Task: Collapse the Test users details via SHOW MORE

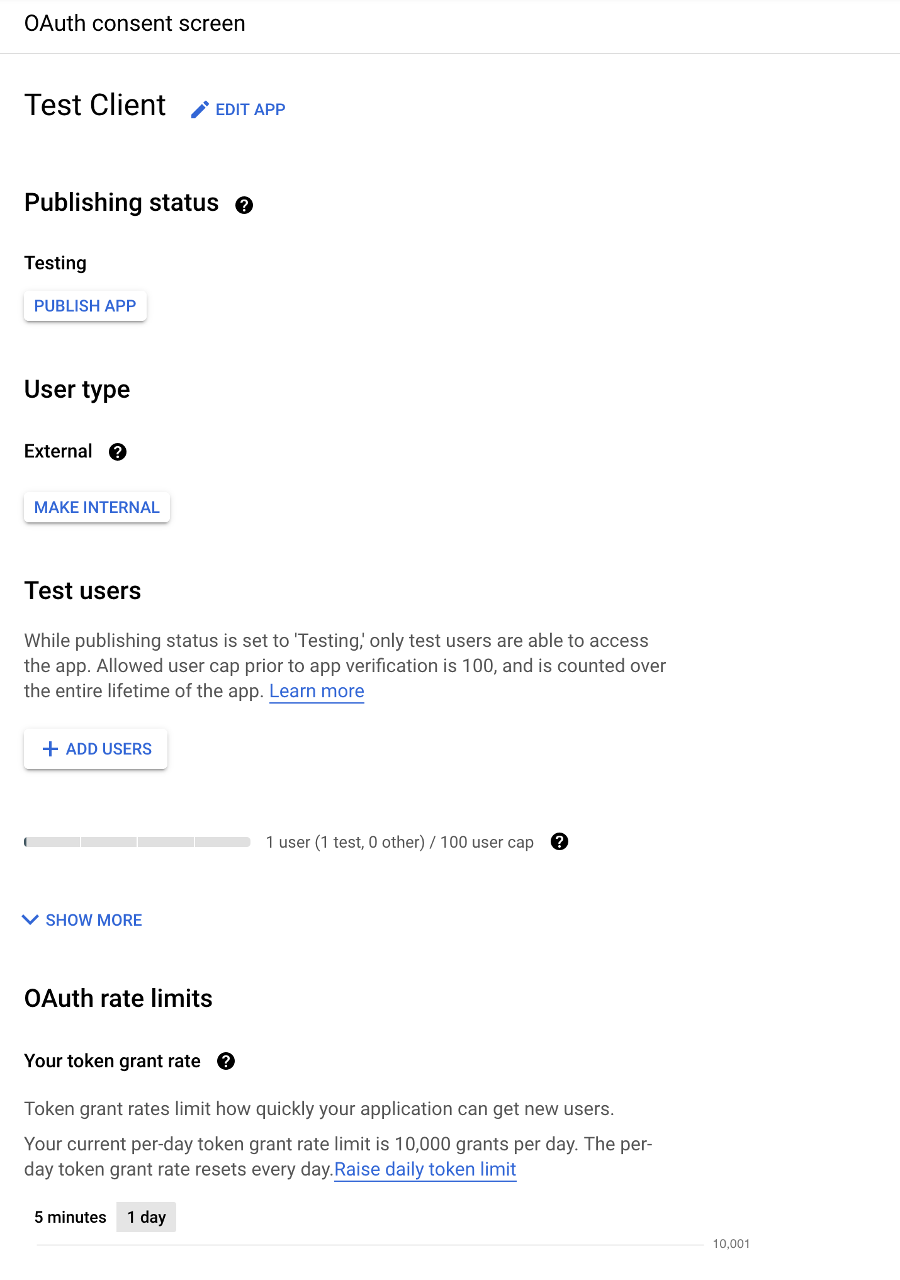Action: click(92, 920)
